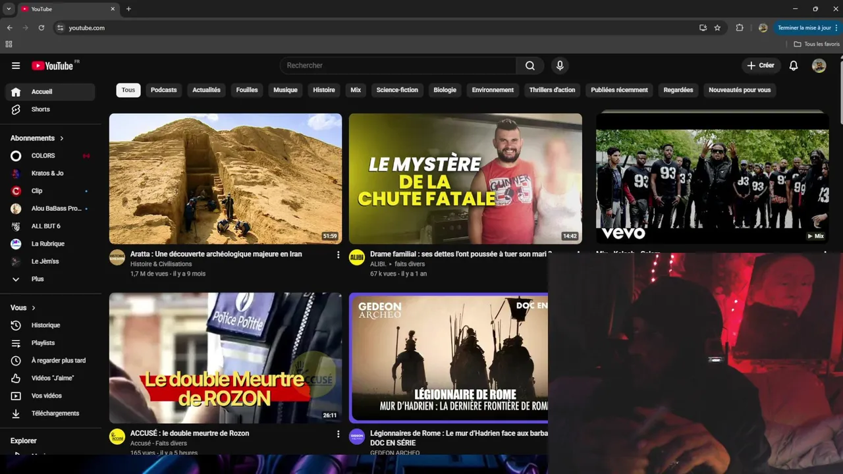
Task: Open Vidéos "J'aime" list
Action: coord(50,378)
